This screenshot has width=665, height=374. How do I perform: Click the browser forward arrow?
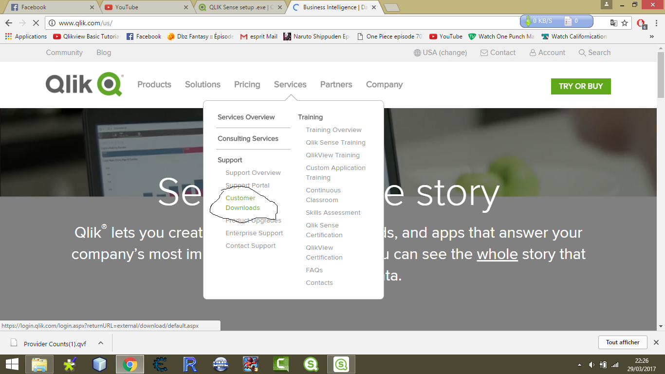(x=22, y=23)
